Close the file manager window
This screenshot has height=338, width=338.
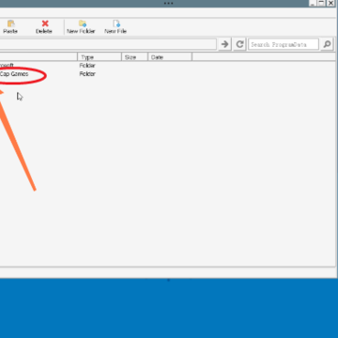click(330, 3)
